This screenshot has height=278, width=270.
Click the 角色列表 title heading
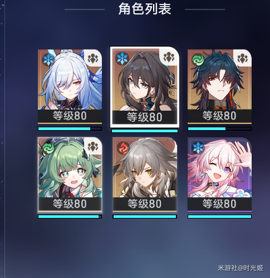(x=145, y=9)
